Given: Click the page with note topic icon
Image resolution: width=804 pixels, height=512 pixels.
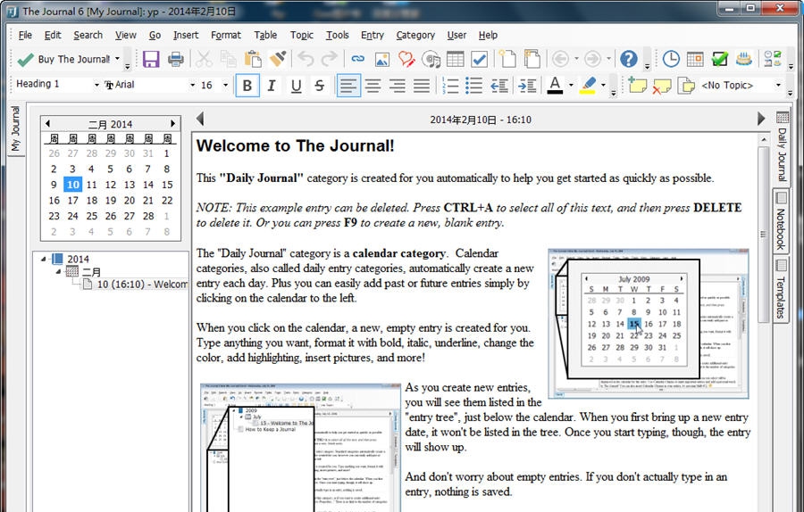Looking at the screenshot, I should coord(686,86).
